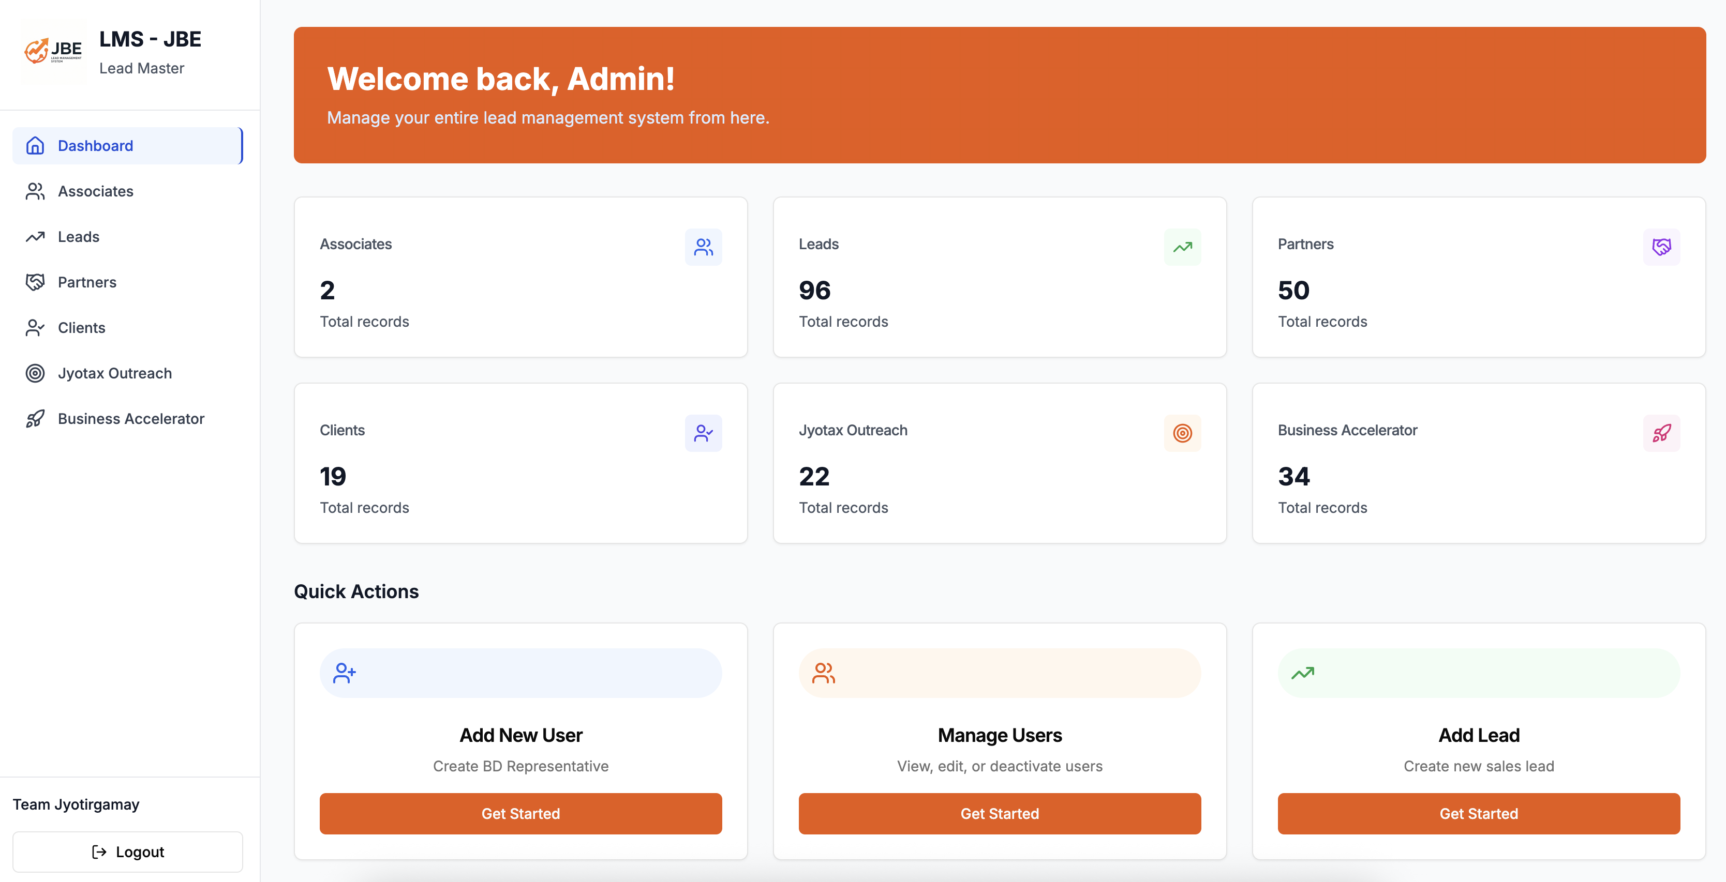
Task: Click the Partners count 50
Action: point(1293,290)
